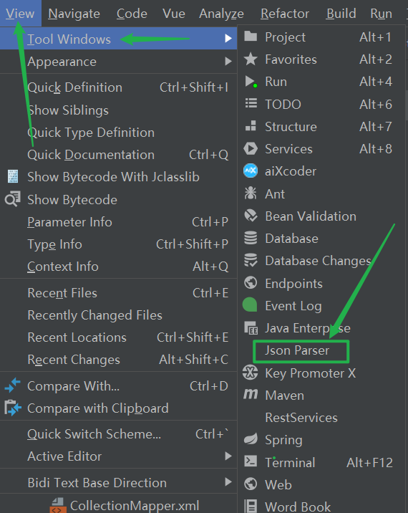408x513 pixels.
Task: Open TODO list icon entry
Action: (x=251, y=104)
